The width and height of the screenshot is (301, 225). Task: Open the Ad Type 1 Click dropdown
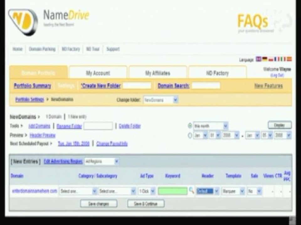(147, 191)
